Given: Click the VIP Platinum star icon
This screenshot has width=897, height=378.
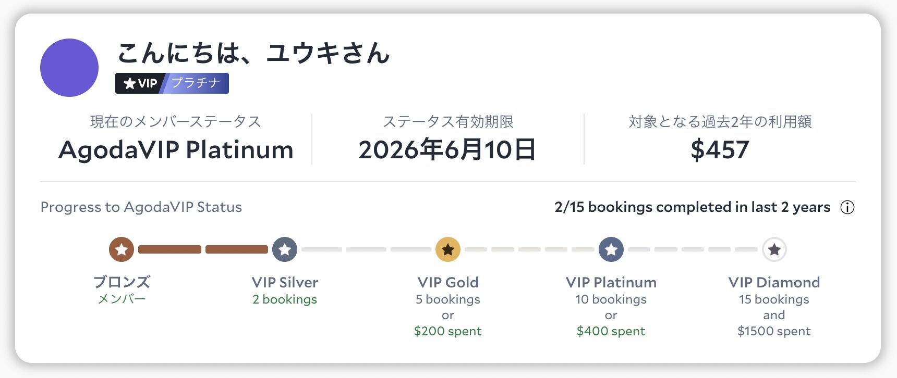Looking at the screenshot, I should pyautogui.click(x=611, y=249).
